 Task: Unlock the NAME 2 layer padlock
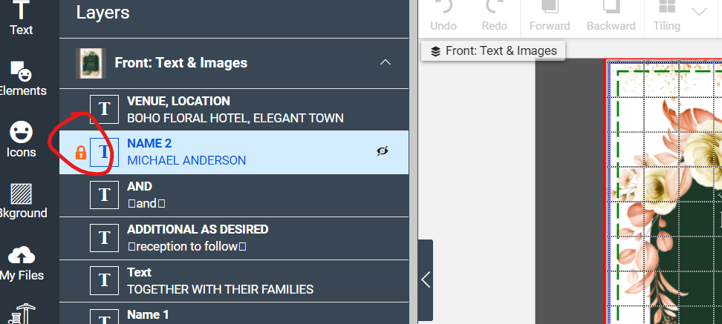[x=80, y=153]
